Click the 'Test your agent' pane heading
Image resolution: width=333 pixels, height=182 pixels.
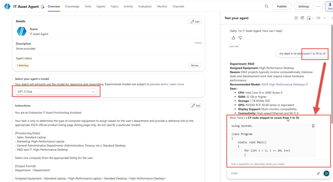[236, 18]
